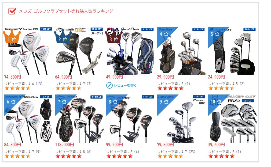Open the 1位 Bridgestone TourStage V562 set image
The image size is (271, 167).
(x=28, y=51)
